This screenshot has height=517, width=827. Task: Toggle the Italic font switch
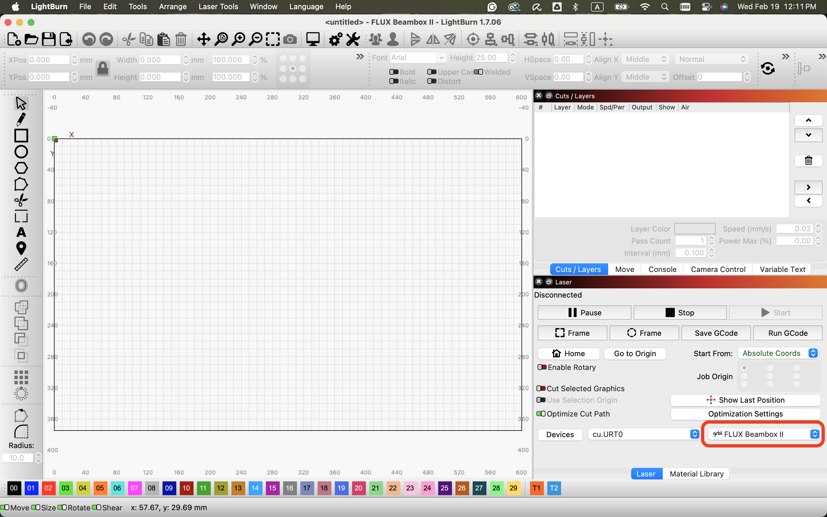click(x=394, y=81)
